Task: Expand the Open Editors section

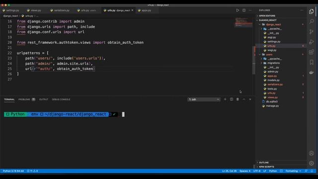Action: click(x=267, y=16)
